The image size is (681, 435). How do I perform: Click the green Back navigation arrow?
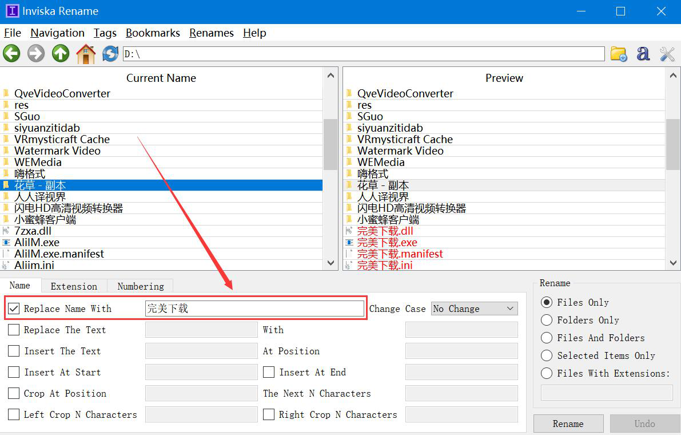coord(12,54)
